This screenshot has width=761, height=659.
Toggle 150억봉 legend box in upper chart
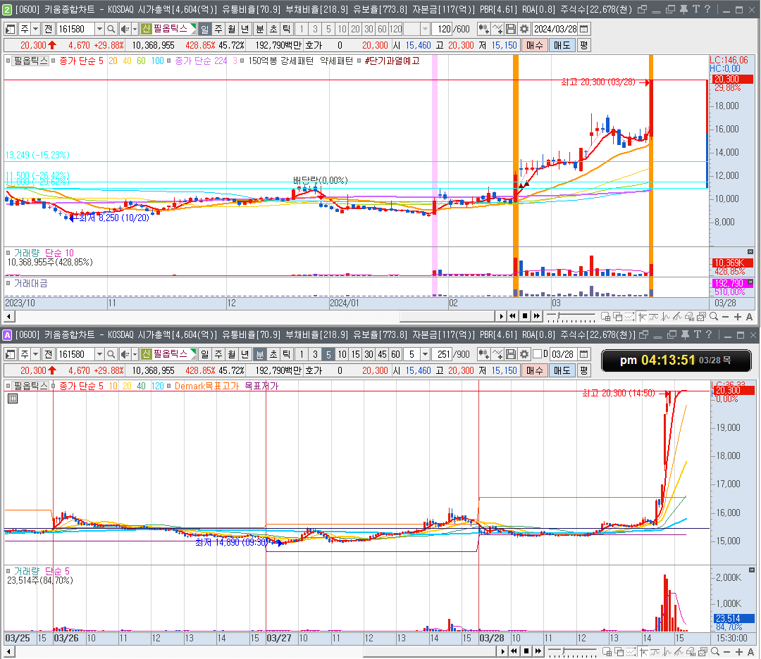click(242, 61)
